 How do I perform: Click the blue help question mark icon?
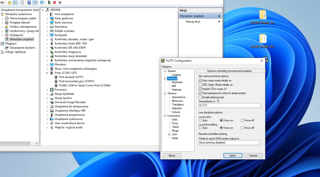click(29, 2)
